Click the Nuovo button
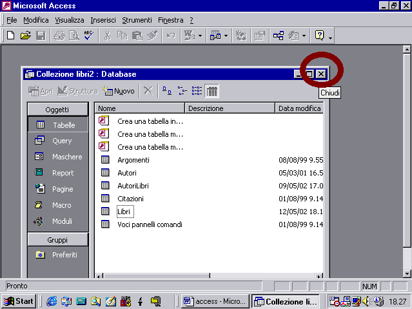The height and width of the screenshot is (309, 412). click(x=119, y=91)
